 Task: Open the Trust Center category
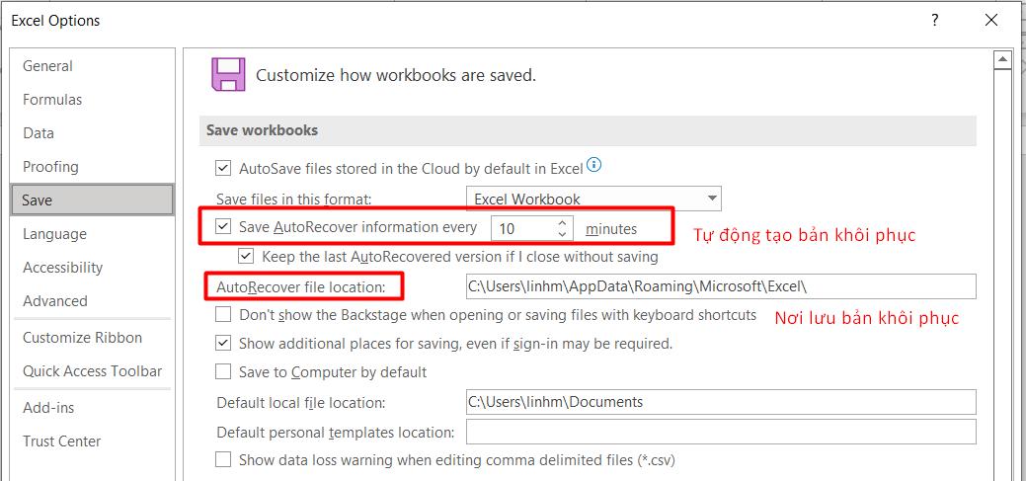pos(62,441)
